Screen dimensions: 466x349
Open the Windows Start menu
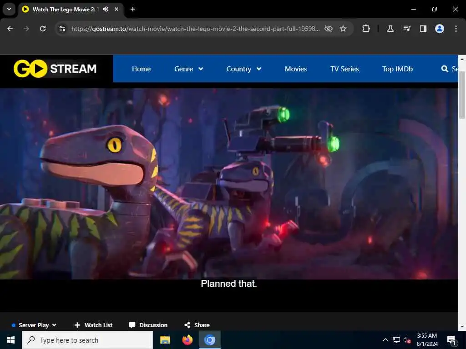click(11, 340)
